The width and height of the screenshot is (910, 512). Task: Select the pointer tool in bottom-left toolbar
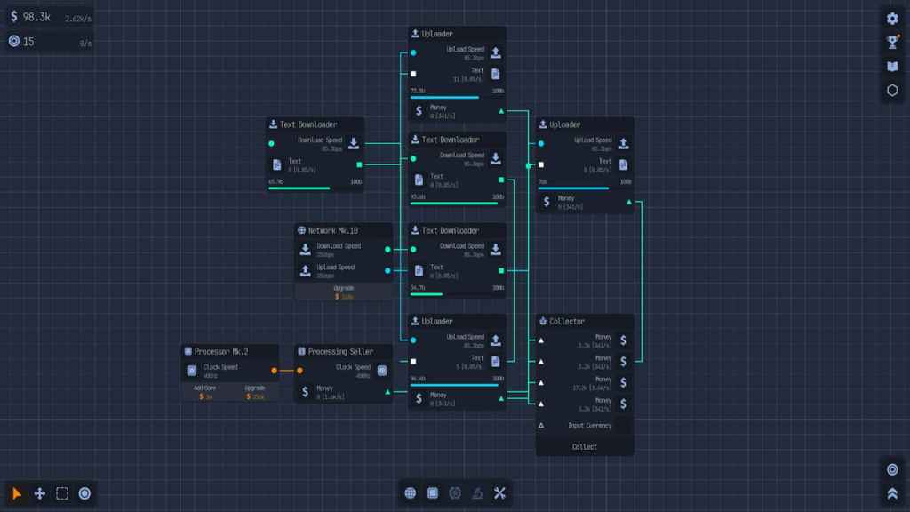14,493
